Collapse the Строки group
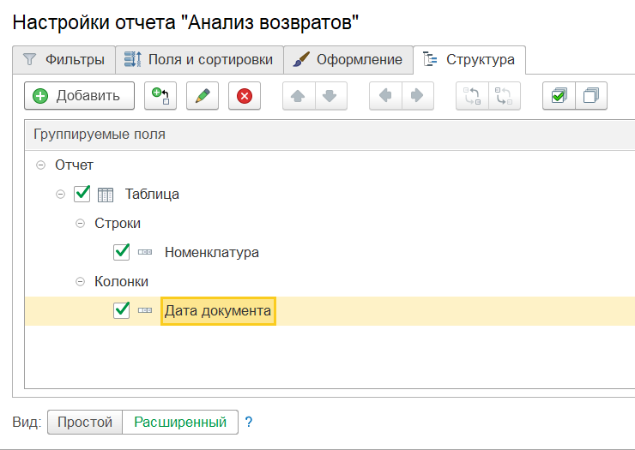635x450 pixels. pos(80,223)
